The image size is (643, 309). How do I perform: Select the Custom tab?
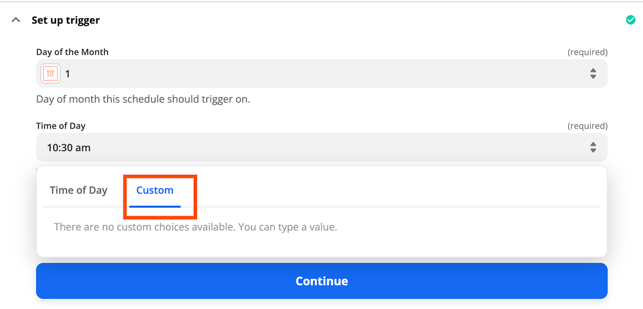click(155, 190)
